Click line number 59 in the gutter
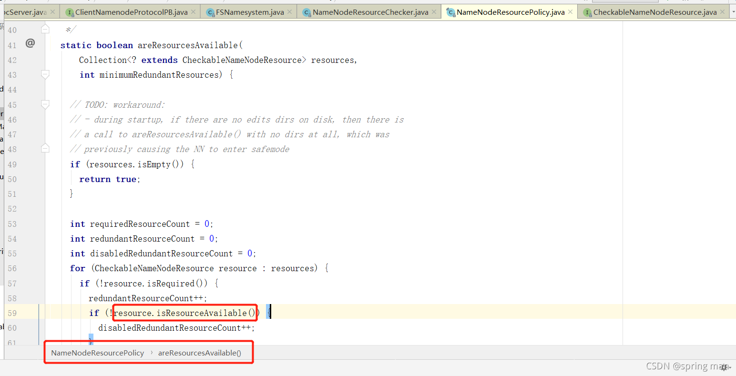The width and height of the screenshot is (736, 376). (12, 313)
